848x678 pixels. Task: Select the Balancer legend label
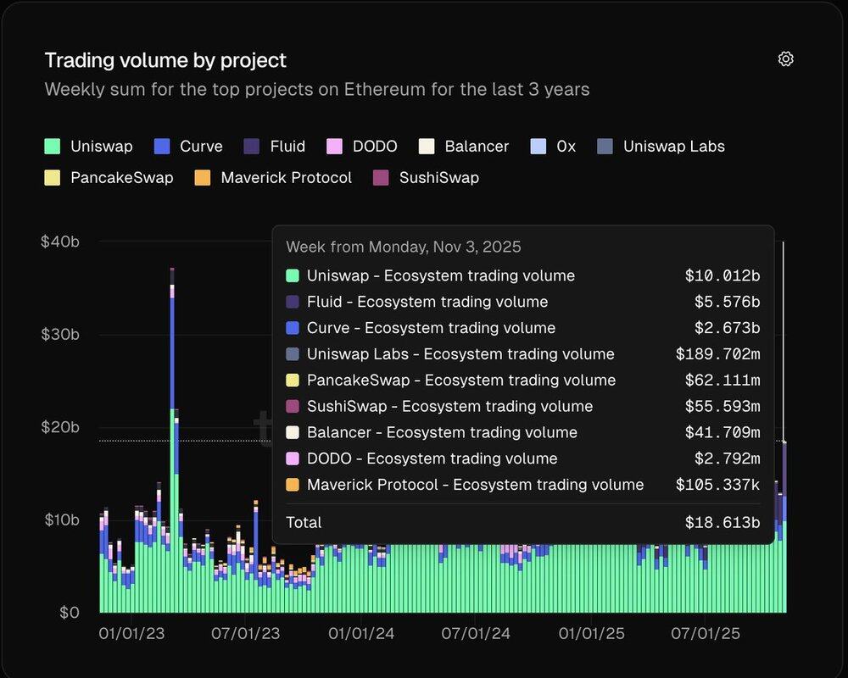tap(477, 147)
